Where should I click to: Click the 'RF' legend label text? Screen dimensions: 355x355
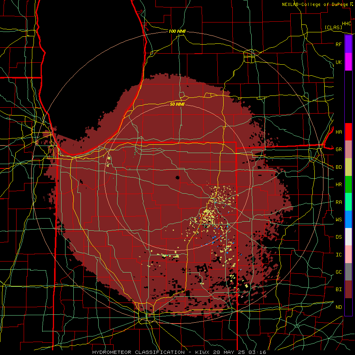[x=338, y=45]
